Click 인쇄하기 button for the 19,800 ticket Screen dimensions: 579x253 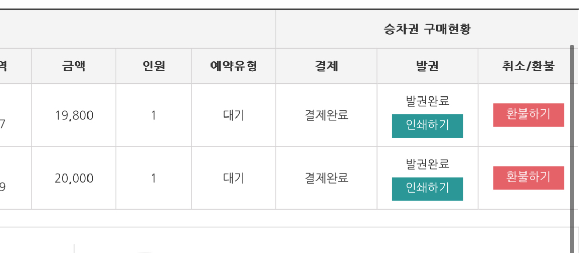(x=427, y=126)
